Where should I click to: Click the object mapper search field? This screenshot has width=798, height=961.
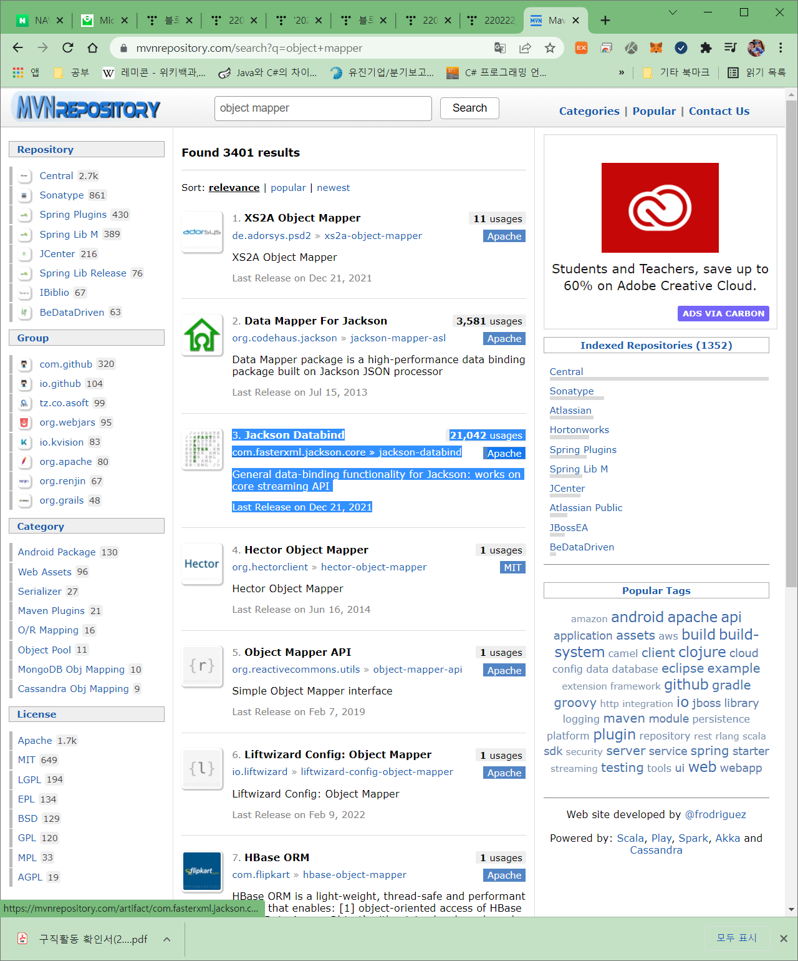(x=323, y=108)
